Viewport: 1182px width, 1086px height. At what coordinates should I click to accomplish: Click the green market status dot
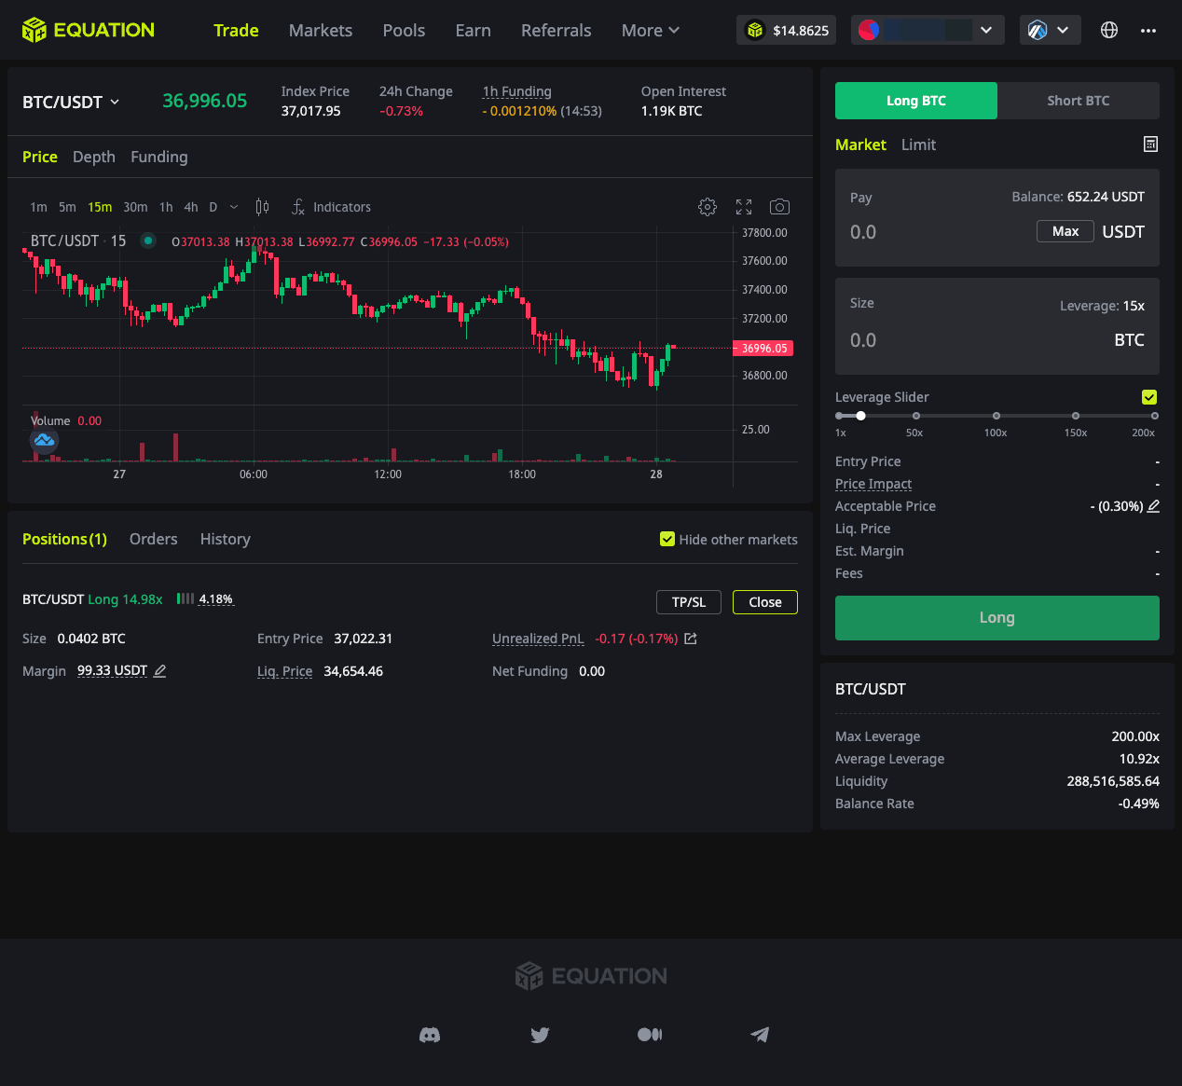coord(147,241)
